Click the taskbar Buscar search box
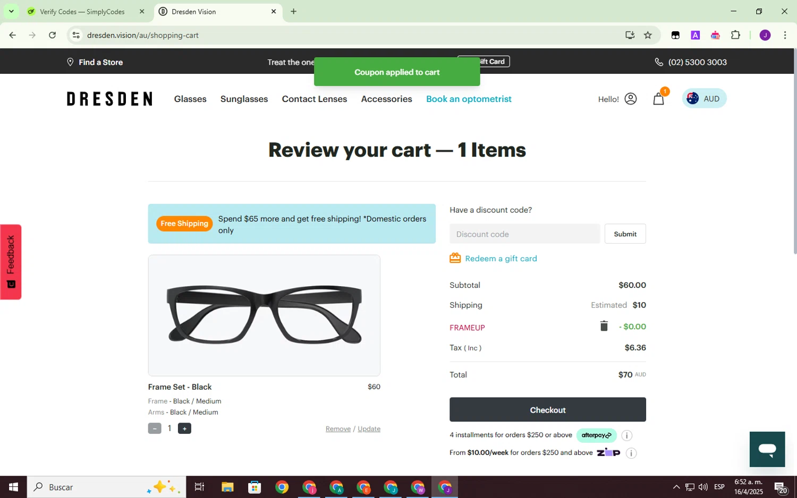 pyautogui.click(x=106, y=487)
